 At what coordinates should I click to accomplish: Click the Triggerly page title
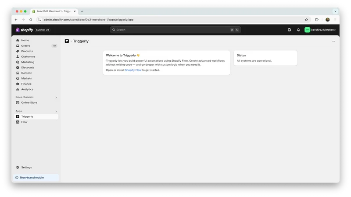click(x=81, y=41)
